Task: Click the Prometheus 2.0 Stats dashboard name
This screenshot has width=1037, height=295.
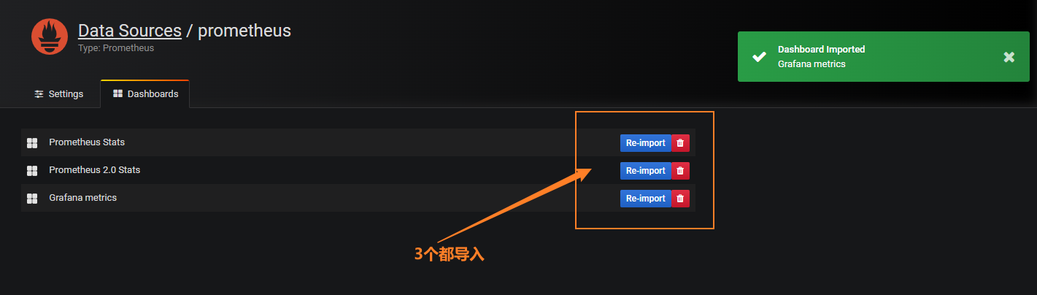Action: [94, 170]
